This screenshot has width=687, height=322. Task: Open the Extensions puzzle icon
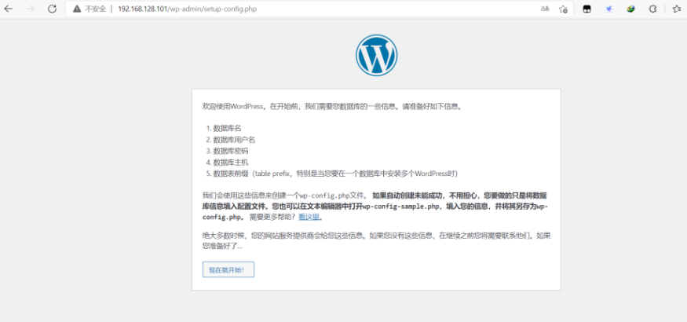tap(652, 9)
